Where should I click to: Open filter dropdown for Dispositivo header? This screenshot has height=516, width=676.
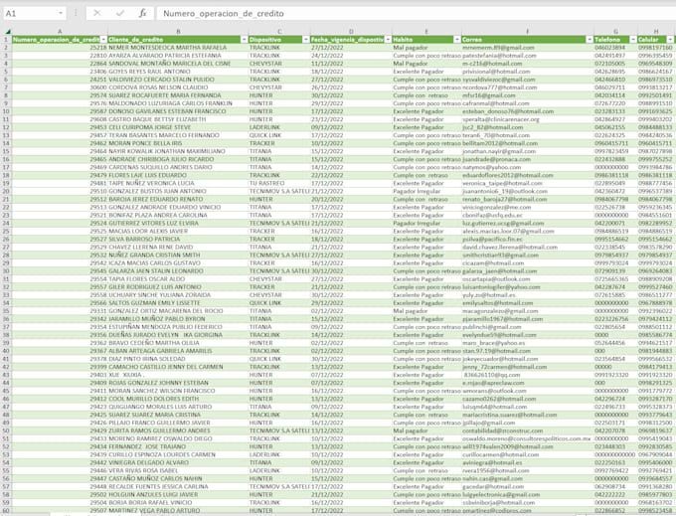(x=305, y=39)
